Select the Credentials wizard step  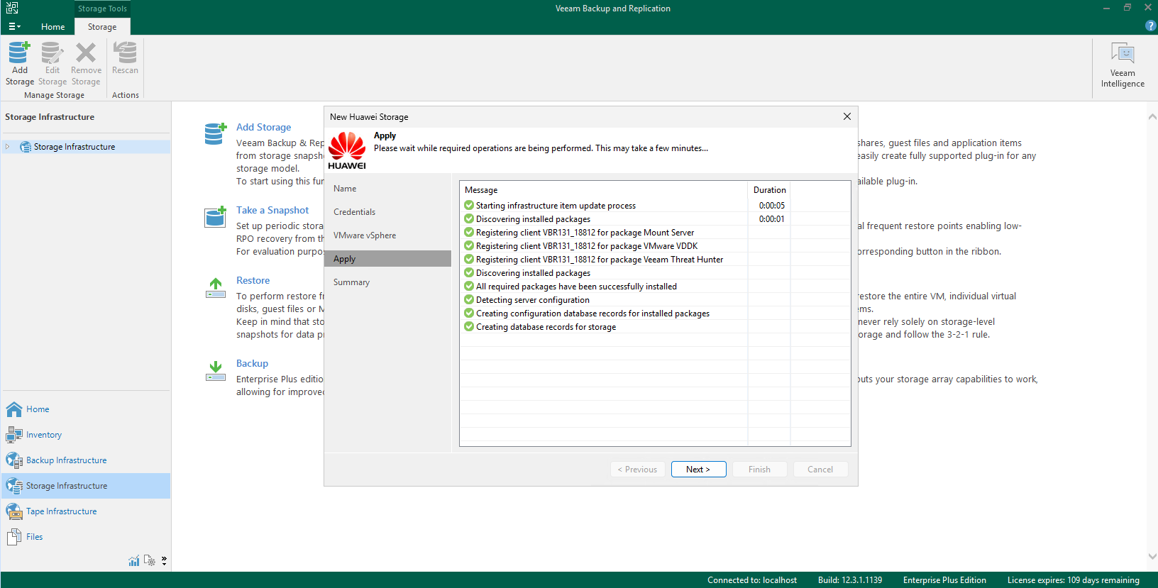387,212
